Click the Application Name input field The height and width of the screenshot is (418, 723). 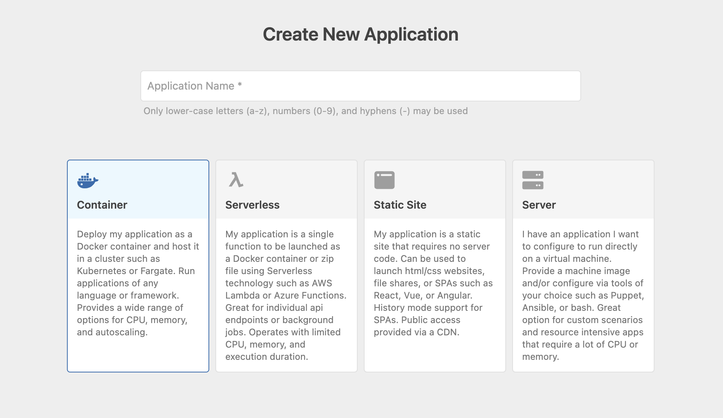(360, 86)
